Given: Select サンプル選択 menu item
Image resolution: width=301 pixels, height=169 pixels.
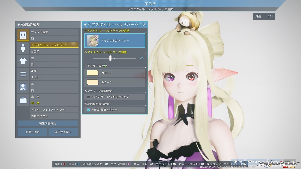Looking at the screenshot, I should pos(54,32).
